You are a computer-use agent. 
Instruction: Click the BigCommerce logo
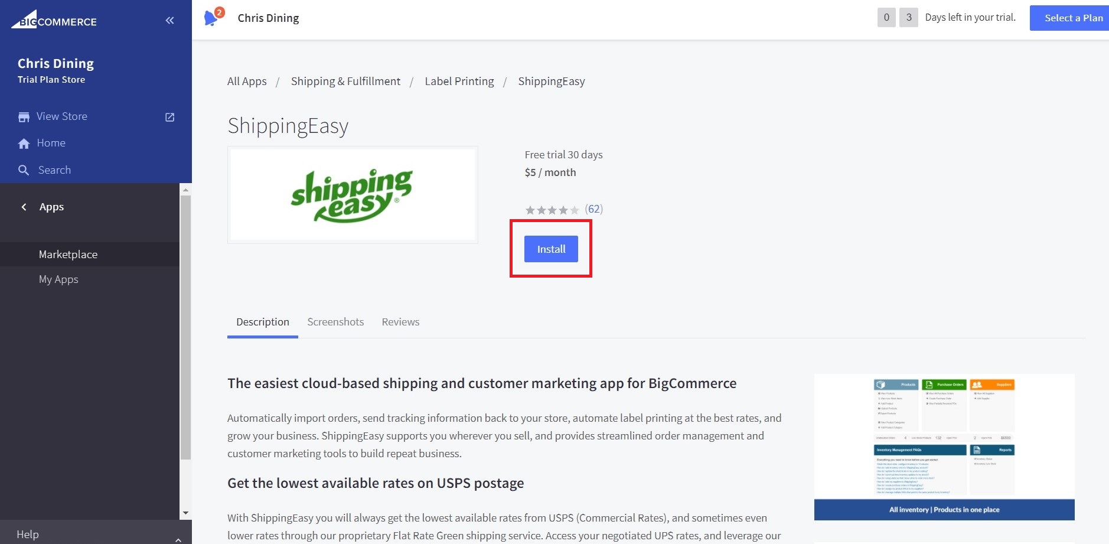tap(54, 20)
